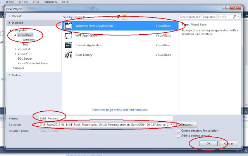Click the OK button

click(x=208, y=143)
